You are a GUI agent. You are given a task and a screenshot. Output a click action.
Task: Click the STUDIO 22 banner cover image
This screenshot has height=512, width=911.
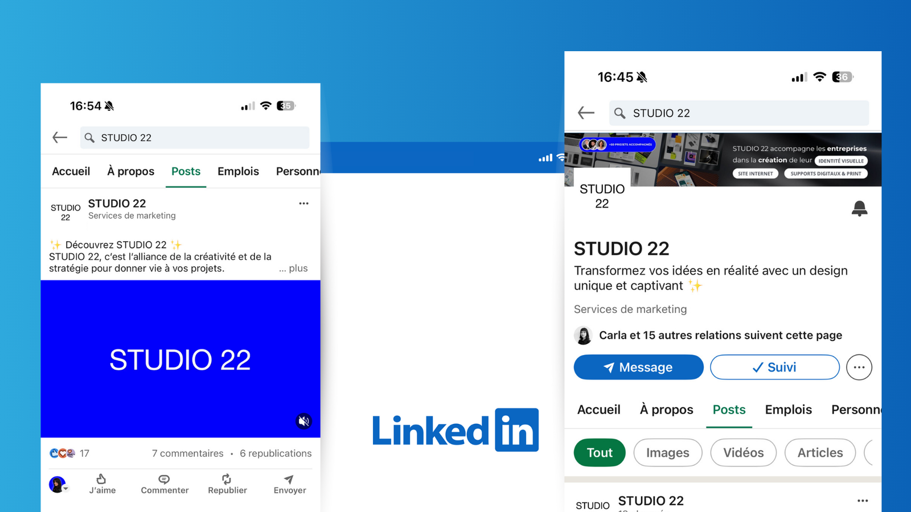pyautogui.click(x=723, y=160)
